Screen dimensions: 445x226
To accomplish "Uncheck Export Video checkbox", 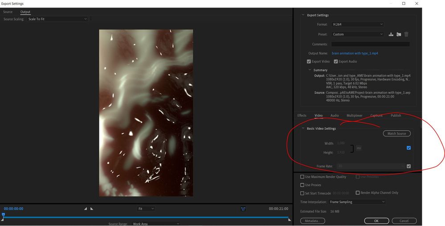I will (309, 61).
